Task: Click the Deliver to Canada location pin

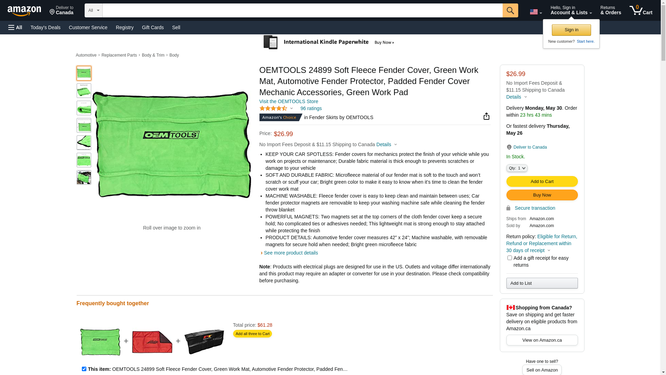Action: click(x=509, y=147)
